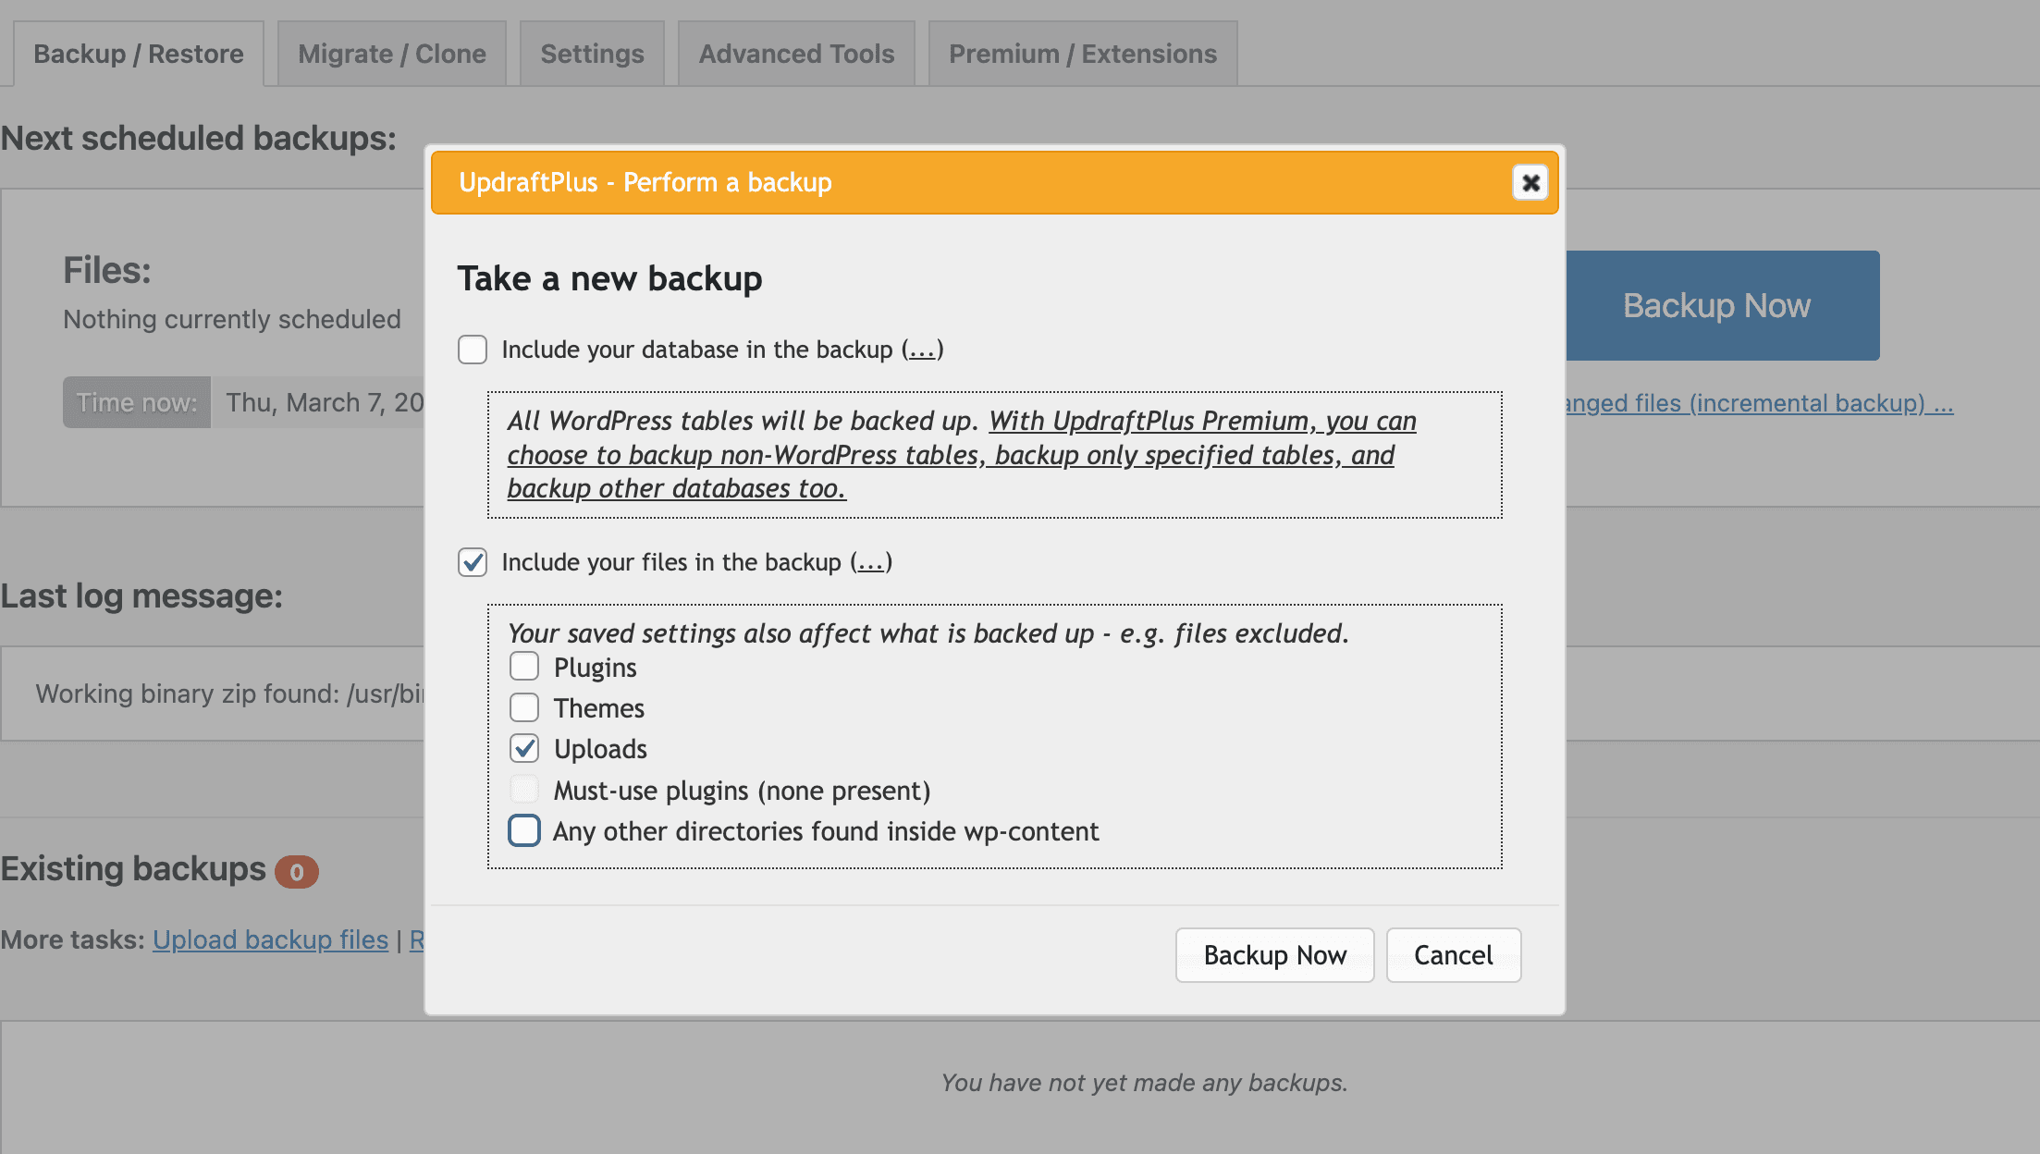Collapse file options via the (...) link
The image size is (2040, 1154).
pos(871,562)
